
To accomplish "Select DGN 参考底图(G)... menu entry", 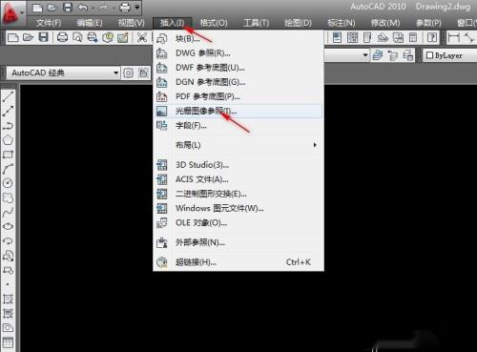I will click(238, 82).
